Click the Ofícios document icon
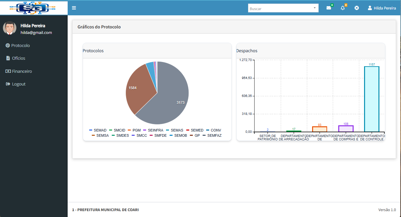 click(8, 58)
